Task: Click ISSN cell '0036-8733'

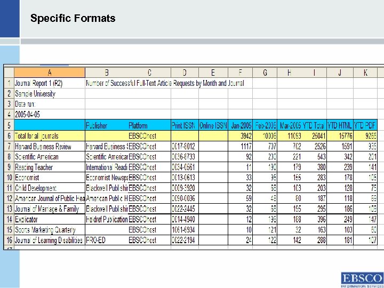Action: tap(185, 157)
